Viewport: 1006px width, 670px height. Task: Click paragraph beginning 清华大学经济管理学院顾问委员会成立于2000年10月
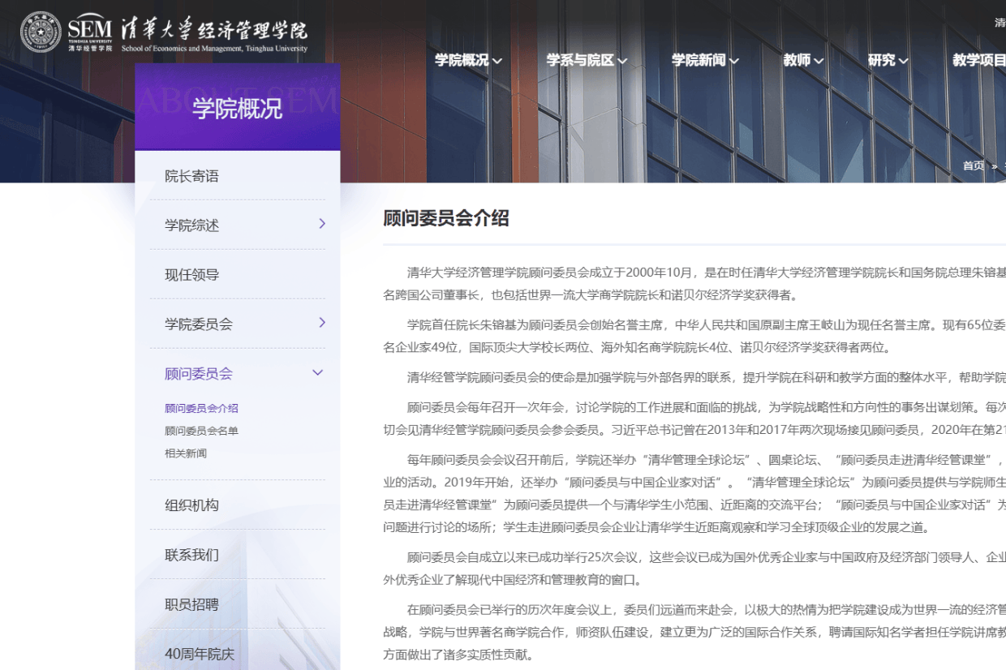pos(694,283)
